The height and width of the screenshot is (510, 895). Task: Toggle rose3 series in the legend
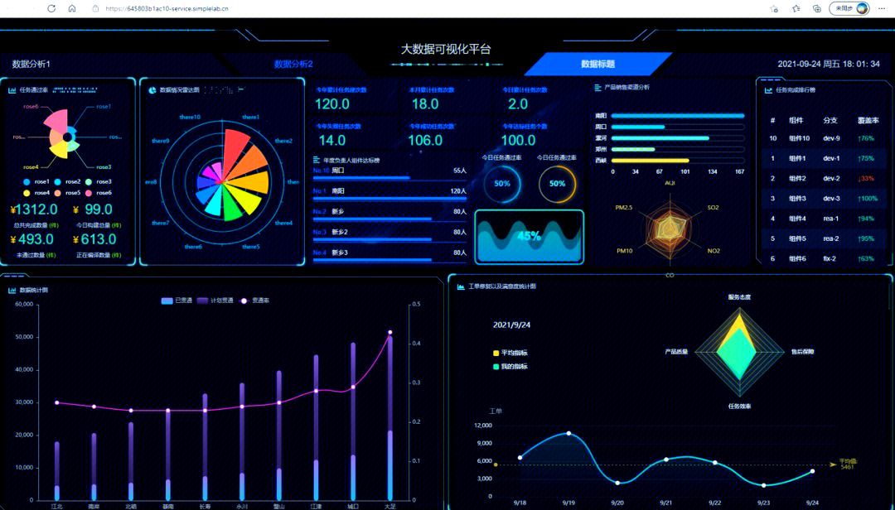click(98, 182)
